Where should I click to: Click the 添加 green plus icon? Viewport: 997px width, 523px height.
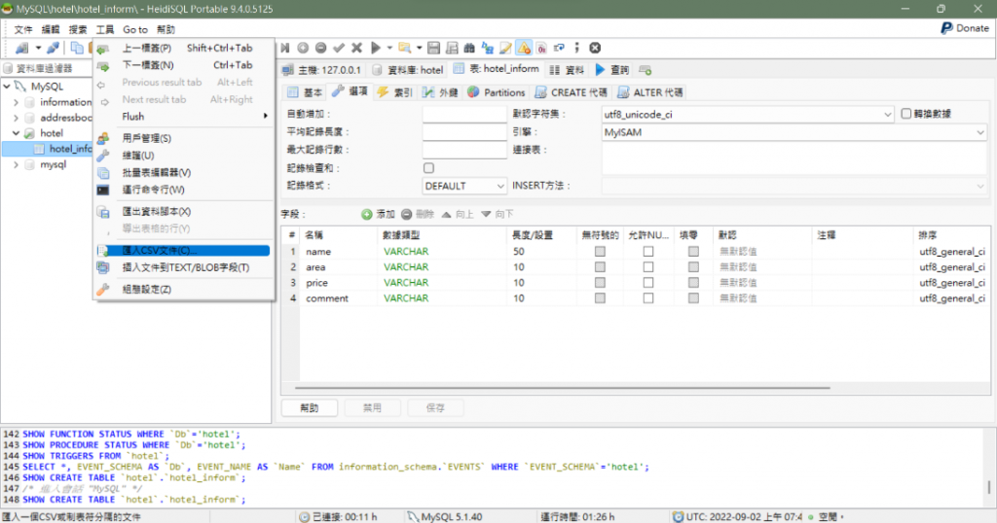367,215
